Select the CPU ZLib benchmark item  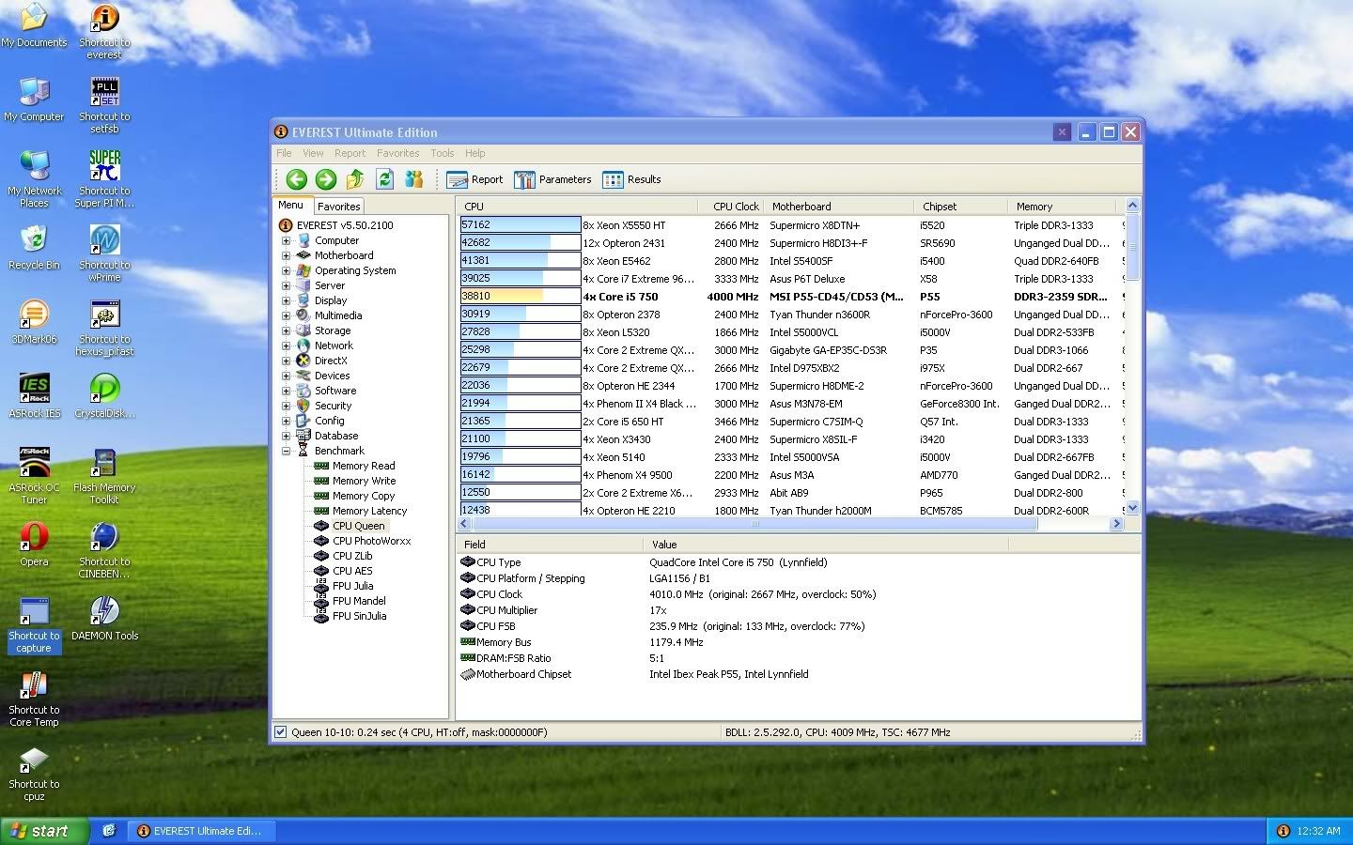point(352,556)
